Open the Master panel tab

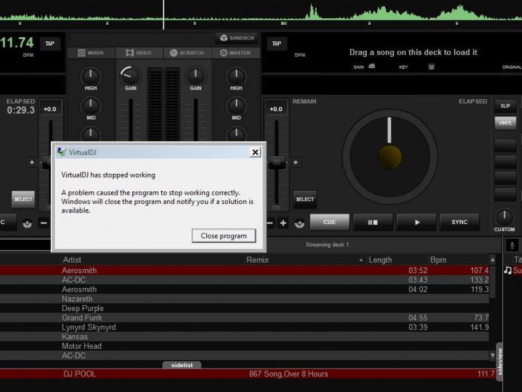click(236, 53)
